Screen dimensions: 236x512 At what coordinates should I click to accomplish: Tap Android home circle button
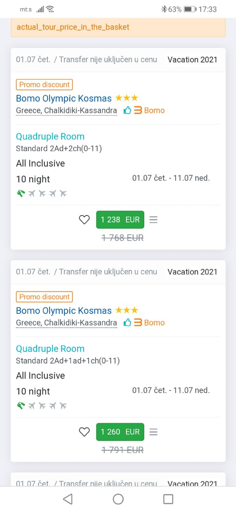(x=118, y=499)
